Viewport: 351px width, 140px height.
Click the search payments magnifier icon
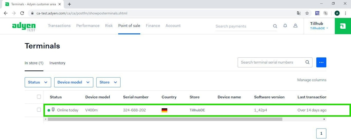click(x=275, y=26)
